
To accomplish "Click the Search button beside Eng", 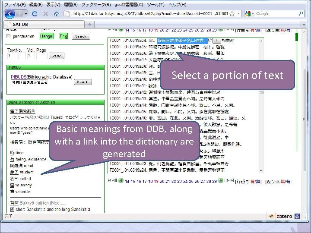I will tap(81, 36).
